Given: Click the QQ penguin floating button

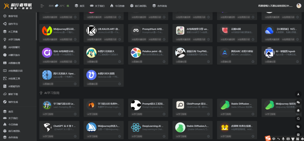Looking at the screenshot, I should [x=298, y=110].
